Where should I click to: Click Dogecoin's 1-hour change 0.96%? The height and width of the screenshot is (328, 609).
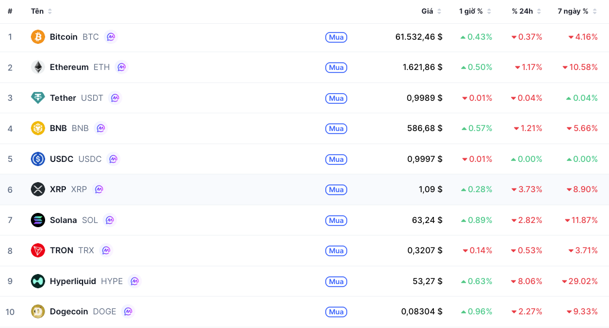coord(477,311)
